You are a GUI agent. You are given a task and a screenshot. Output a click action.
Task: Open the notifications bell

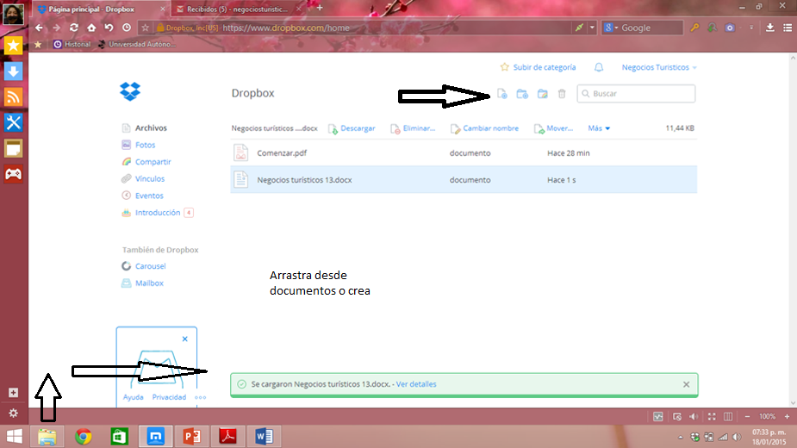(599, 67)
